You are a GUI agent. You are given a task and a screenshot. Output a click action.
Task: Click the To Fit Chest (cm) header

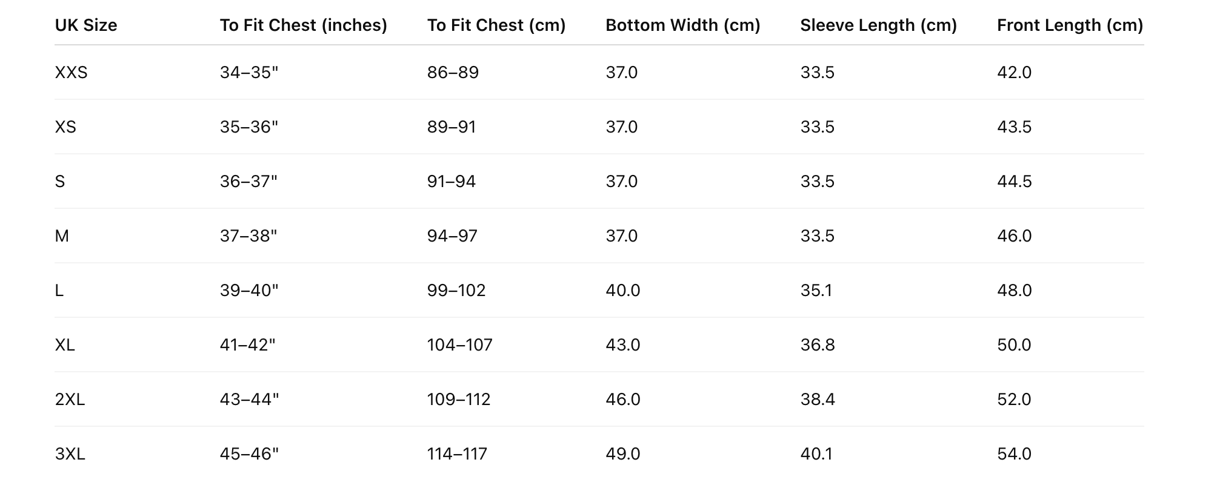click(x=496, y=25)
